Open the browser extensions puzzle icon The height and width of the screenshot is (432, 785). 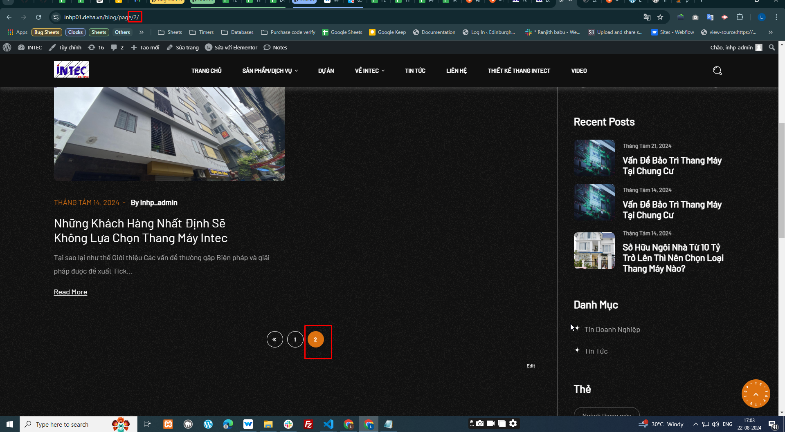[740, 17]
